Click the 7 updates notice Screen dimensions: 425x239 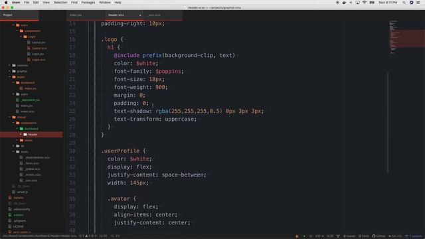(414, 236)
